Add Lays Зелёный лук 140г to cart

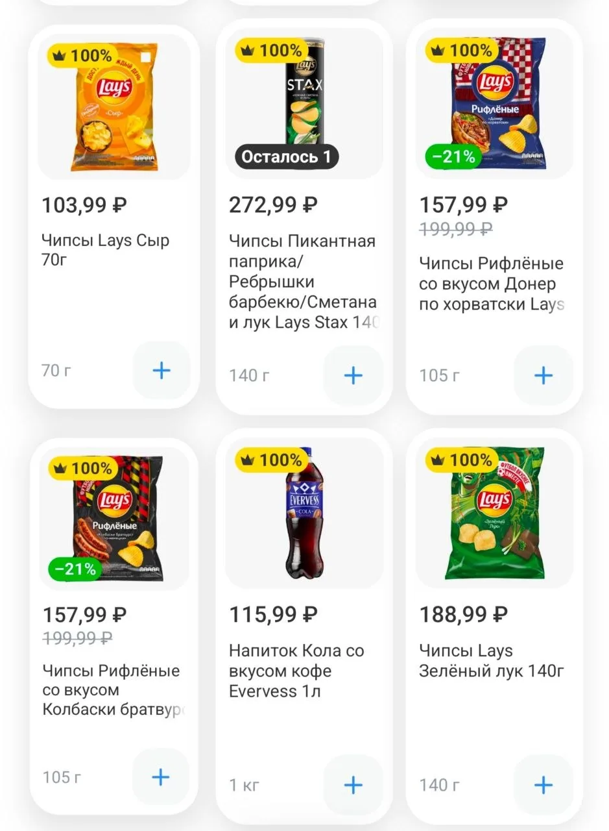[543, 785]
